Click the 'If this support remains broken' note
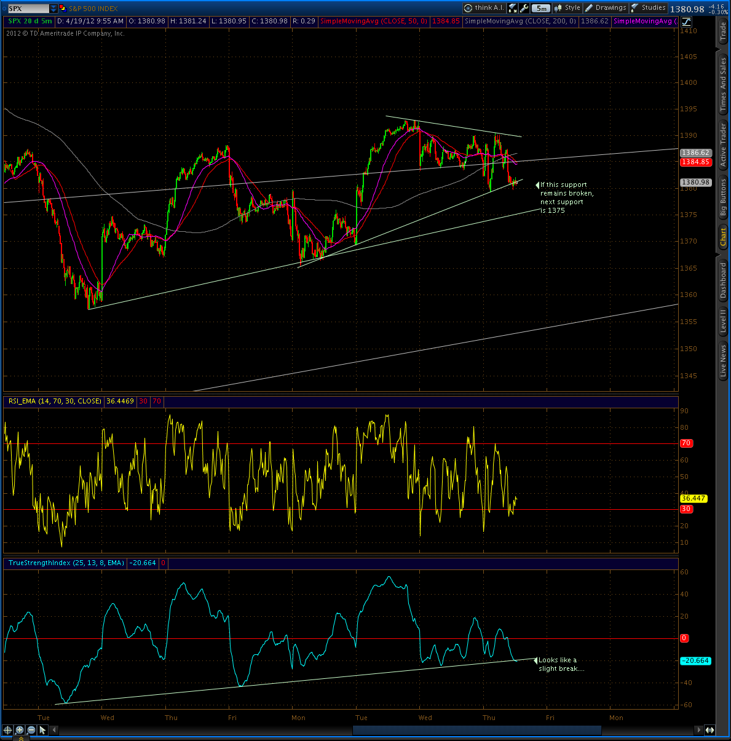 [566, 197]
